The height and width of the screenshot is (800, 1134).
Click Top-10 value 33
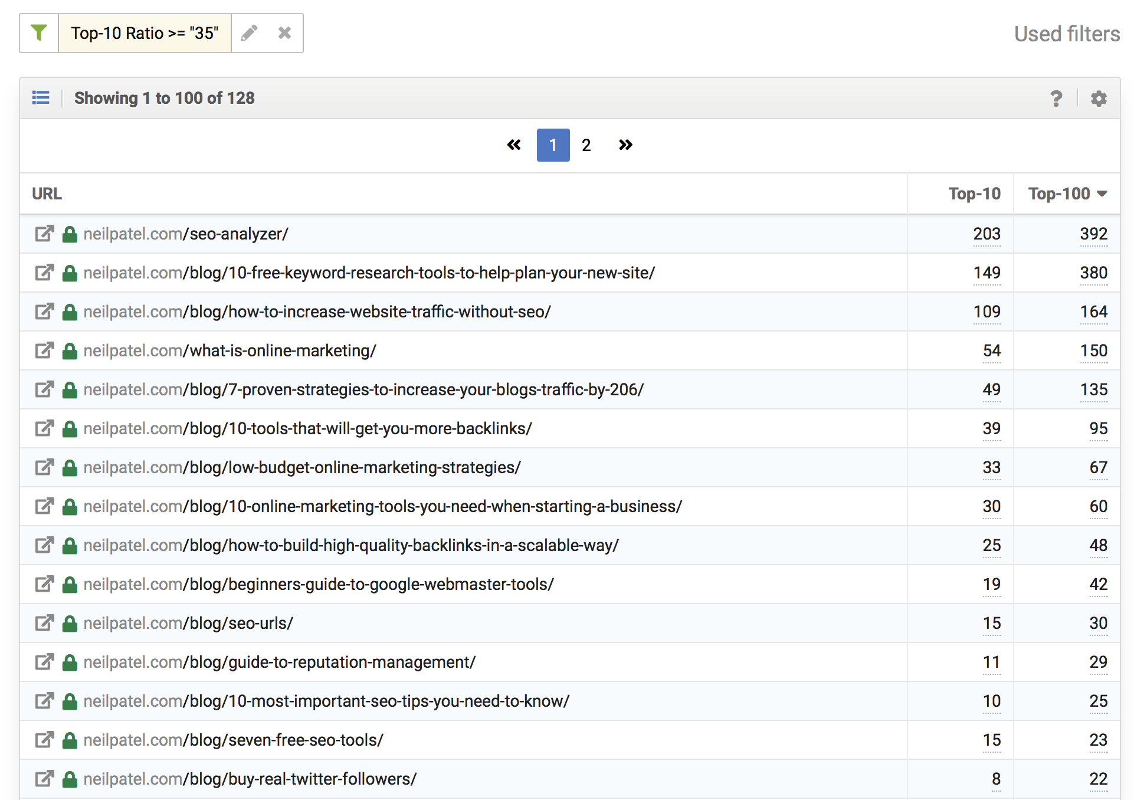(992, 467)
